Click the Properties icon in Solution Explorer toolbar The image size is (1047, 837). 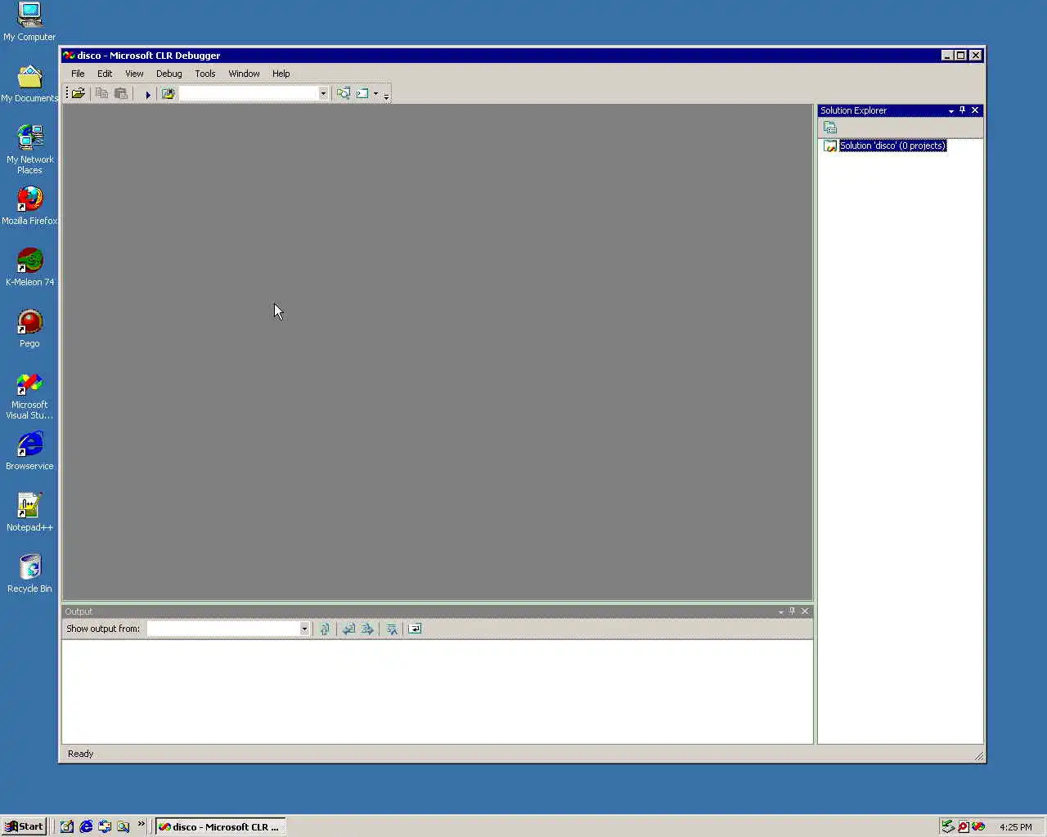(830, 128)
